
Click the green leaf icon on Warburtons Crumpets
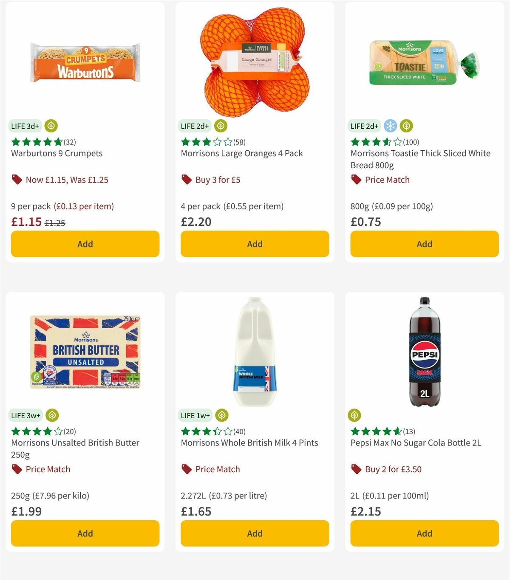tap(51, 126)
